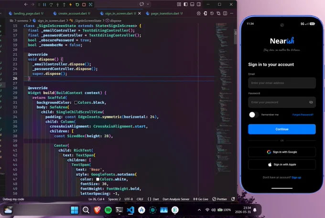The image size is (325, 218).
Task: Click Forgot Password? link
Action: pos(303,115)
